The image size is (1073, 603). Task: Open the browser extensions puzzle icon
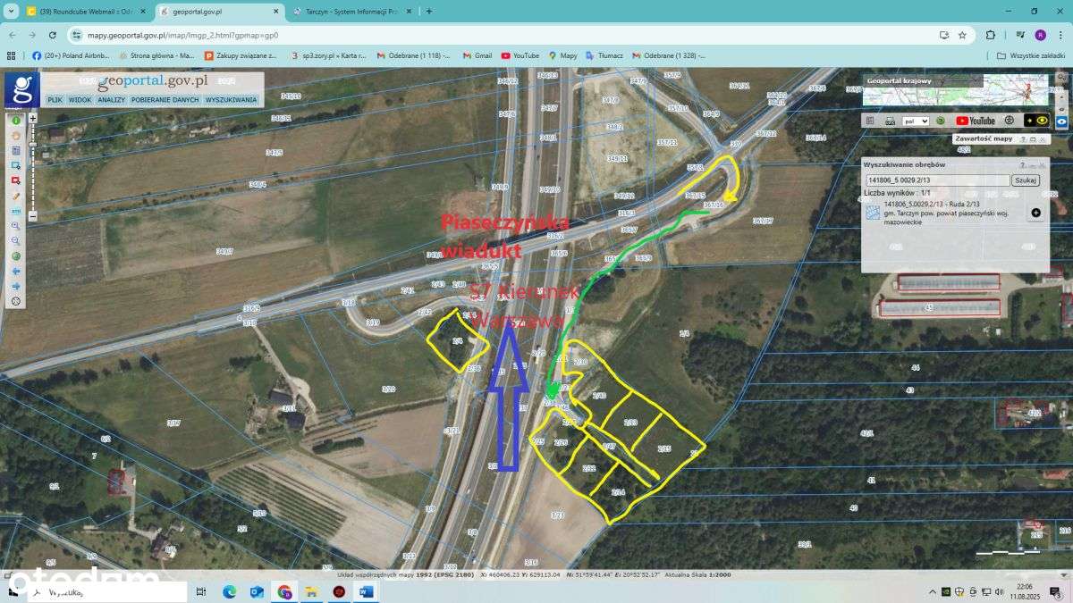991,35
